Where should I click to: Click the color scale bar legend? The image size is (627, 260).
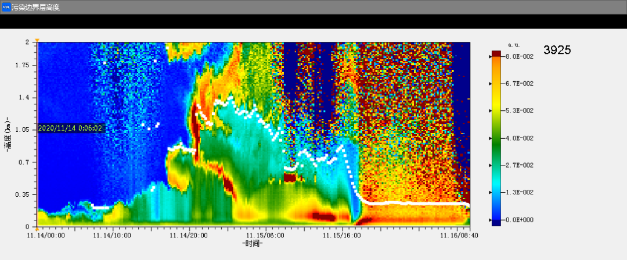pyautogui.click(x=496, y=138)
